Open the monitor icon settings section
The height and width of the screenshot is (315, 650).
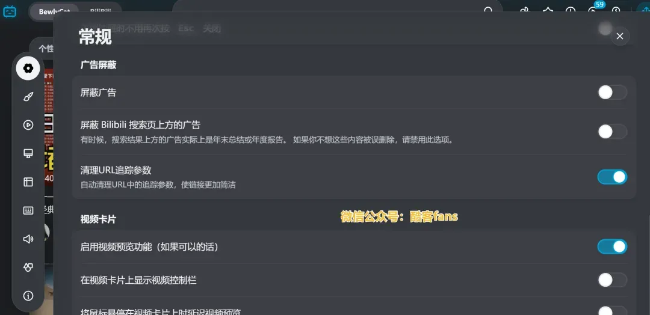click(x=28, y=153)
